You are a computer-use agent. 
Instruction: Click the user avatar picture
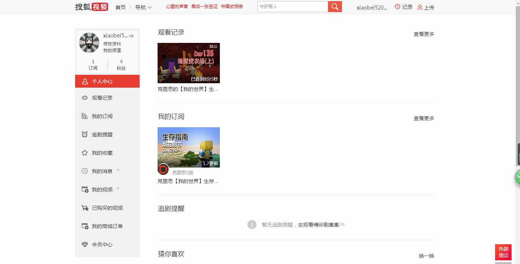[89, 43]
